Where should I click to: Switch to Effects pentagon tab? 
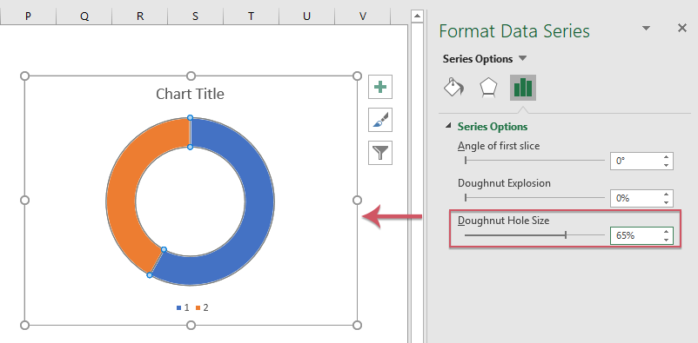click(x=488, y=87)
